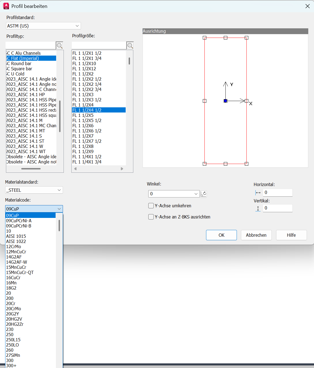Select profile size FL 1 1/4X1 3/4
Image resolution: width=314 pixels, height=368 pixels.
pyautogui.click(x=99, y=162)
